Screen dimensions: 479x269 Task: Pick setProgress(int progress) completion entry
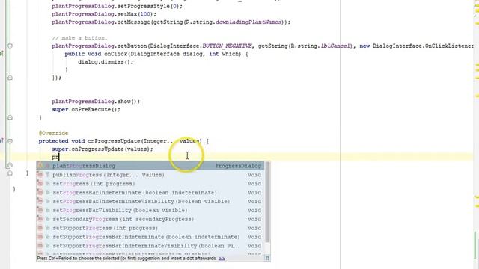tap(150, 184)
